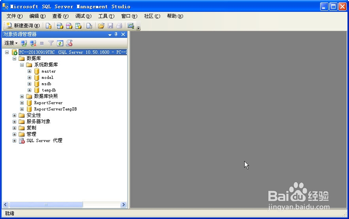Click SQL Server Compact Query icon

89,26
